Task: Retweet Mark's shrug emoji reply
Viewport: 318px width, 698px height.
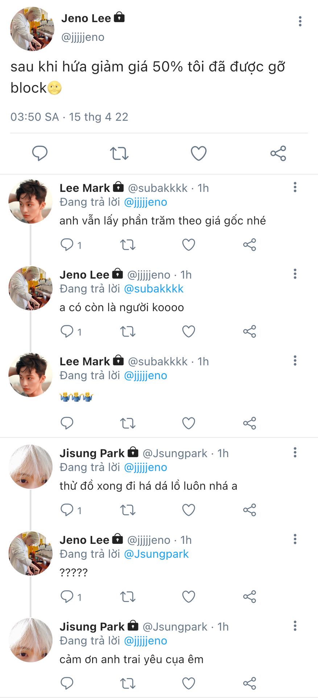Action: [x=128, y=423]
